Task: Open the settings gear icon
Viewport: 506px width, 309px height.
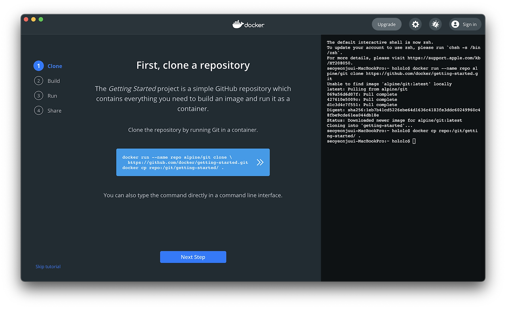Action: 415,24
